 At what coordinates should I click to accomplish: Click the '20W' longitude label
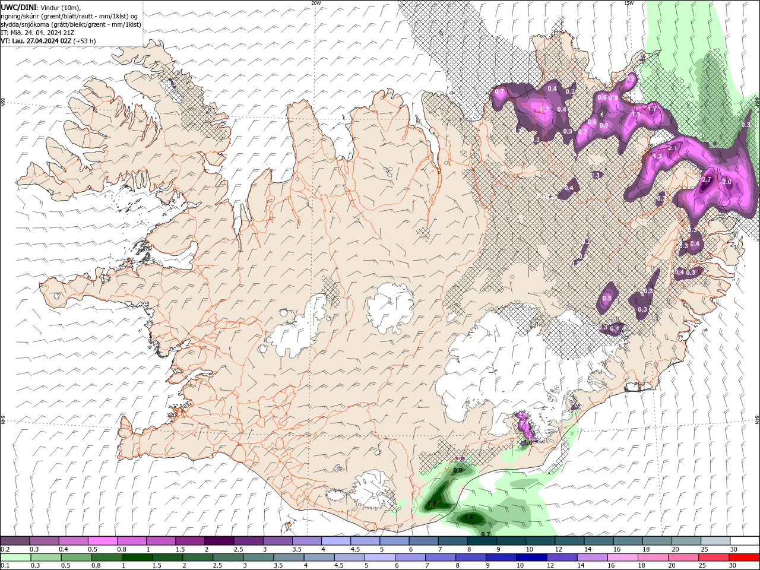coord(316,3)
